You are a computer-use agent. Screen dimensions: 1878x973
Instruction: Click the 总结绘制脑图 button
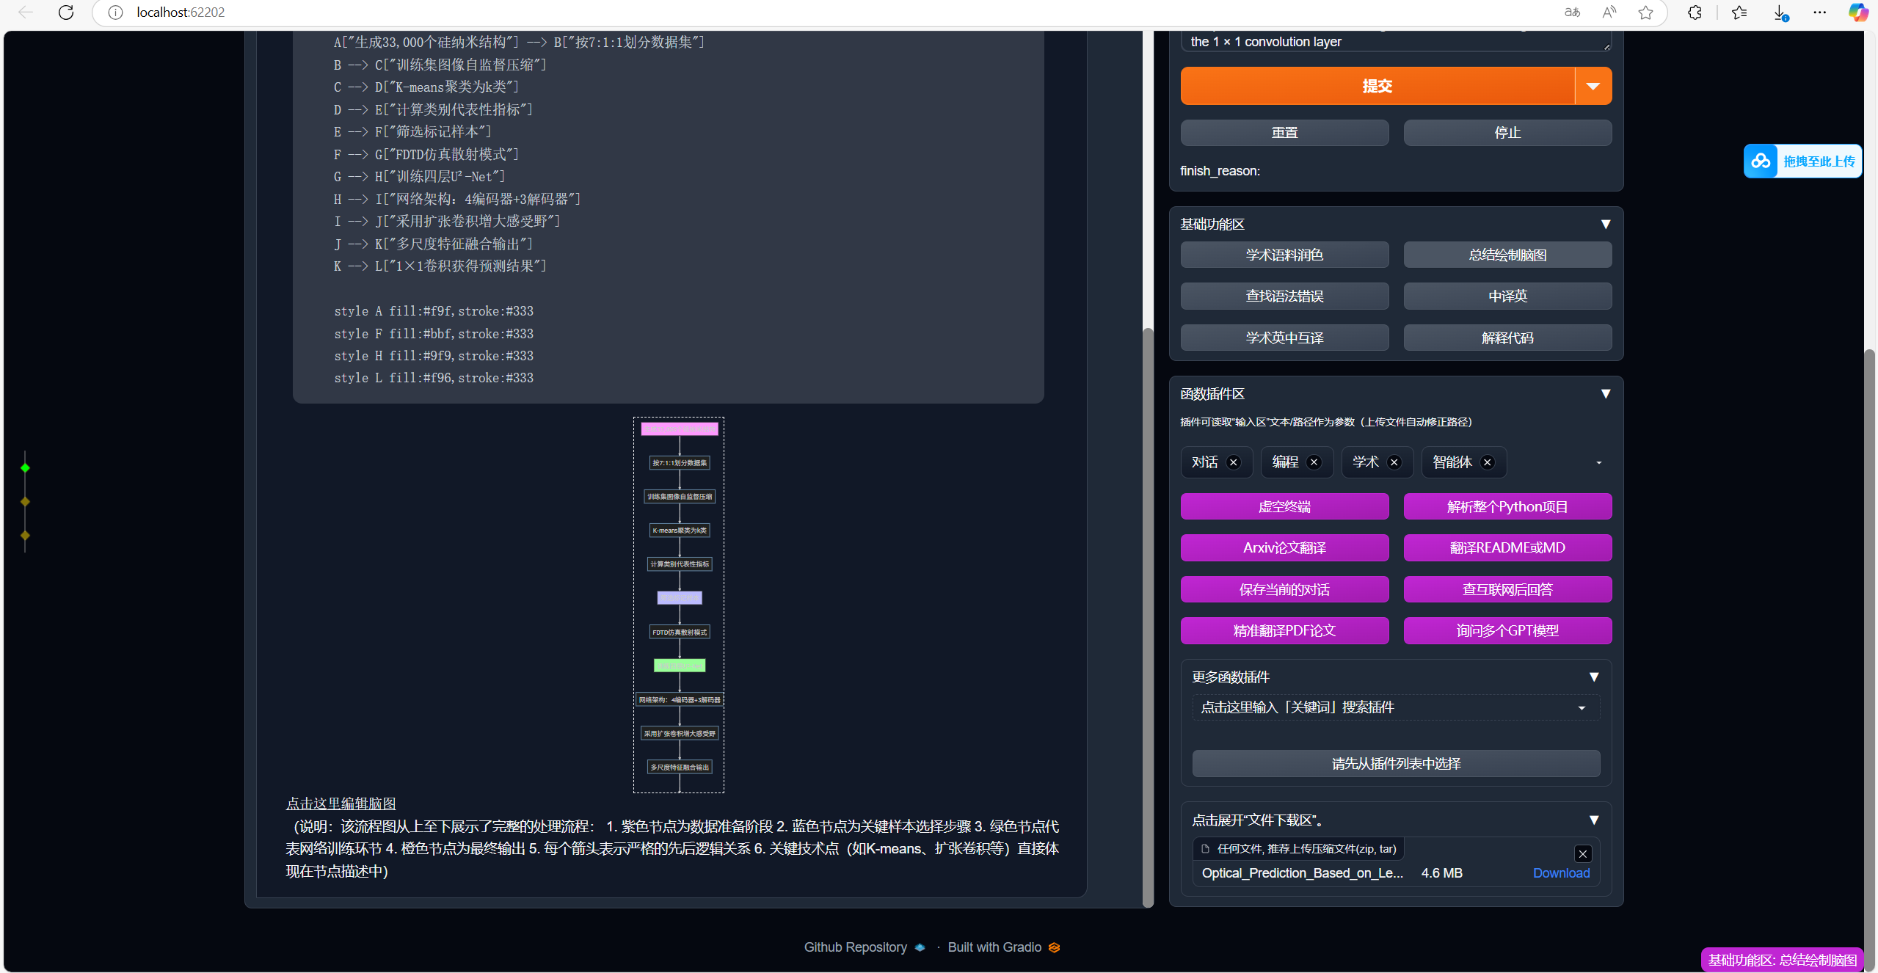point(1507,255)
